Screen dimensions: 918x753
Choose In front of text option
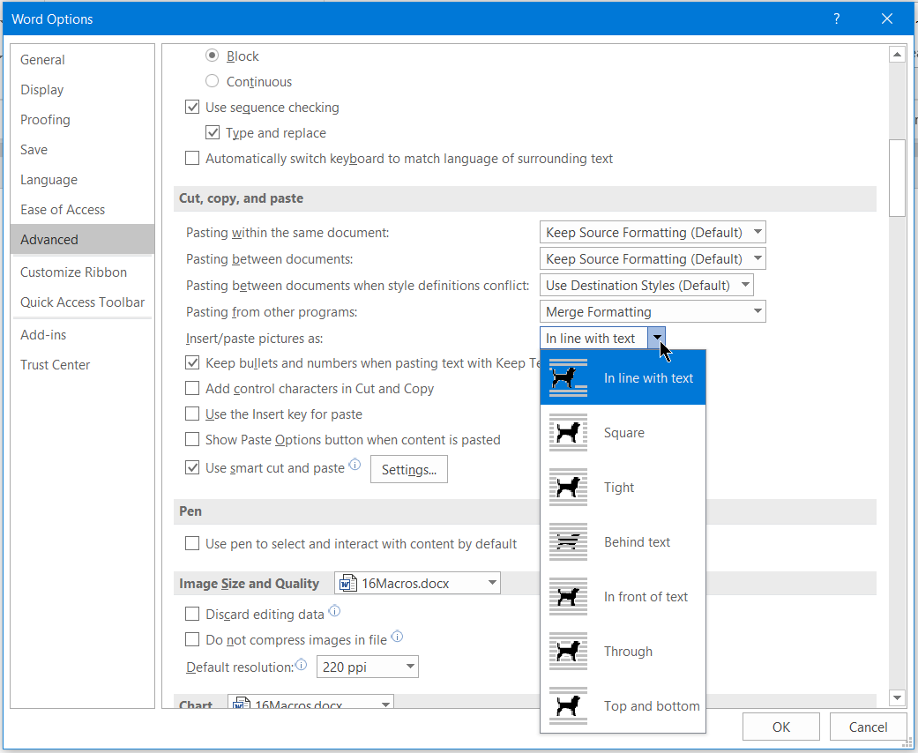[x=623, y=597]
